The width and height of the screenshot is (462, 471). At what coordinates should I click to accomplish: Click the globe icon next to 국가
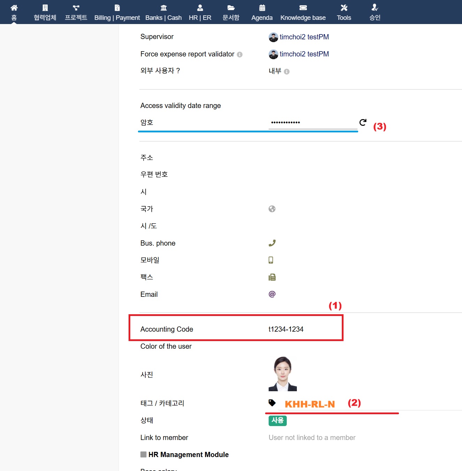272,209
